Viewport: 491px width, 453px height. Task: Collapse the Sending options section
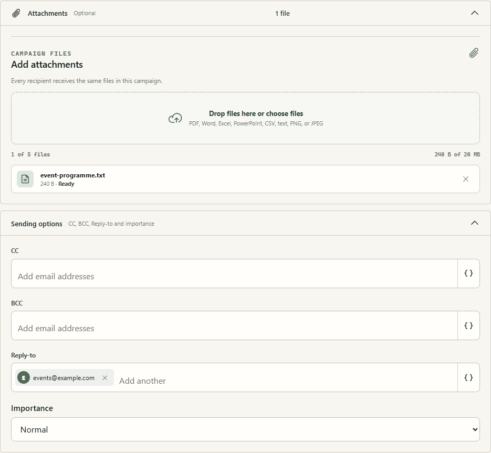click(475, 223)
